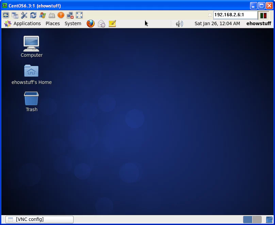
Task: Open the ehowstuff user menu
Action: pyautogui.click(x=259, y=23)
